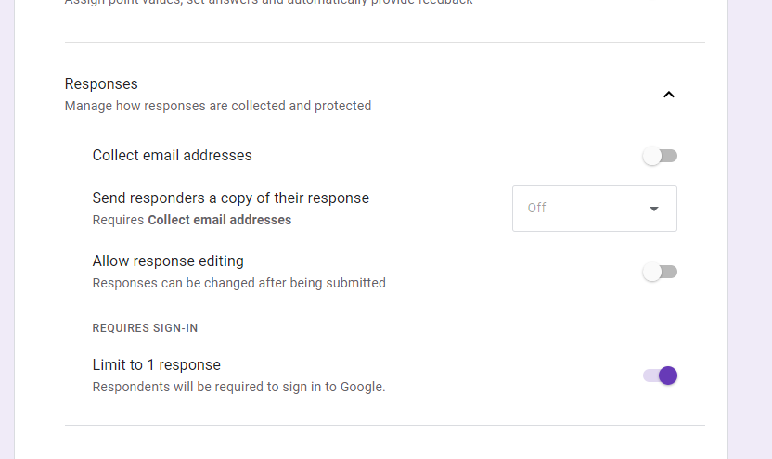
Task: Click the divider line below Limit to 1 response
Action: click(384, 425)
